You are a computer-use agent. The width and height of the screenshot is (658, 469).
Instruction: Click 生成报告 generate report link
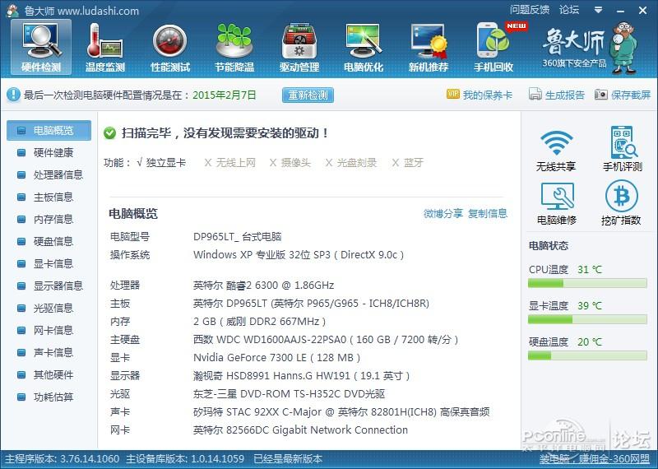(565, 95)
